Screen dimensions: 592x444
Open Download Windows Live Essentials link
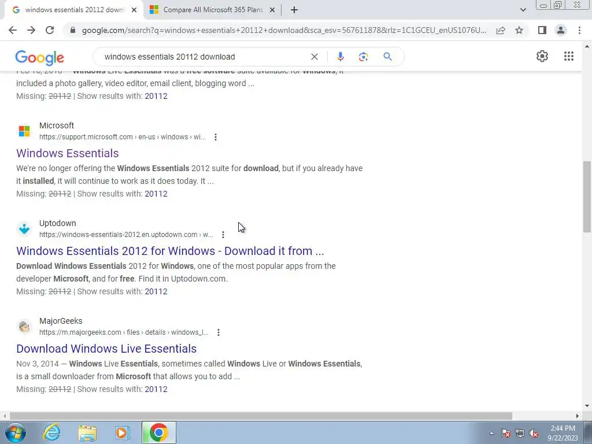(x=106, y=349)
